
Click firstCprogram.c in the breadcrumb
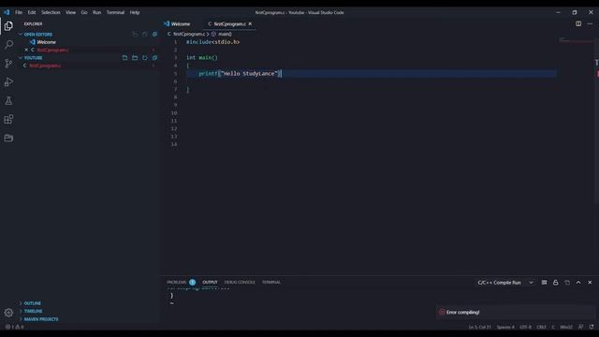[189, 34]
